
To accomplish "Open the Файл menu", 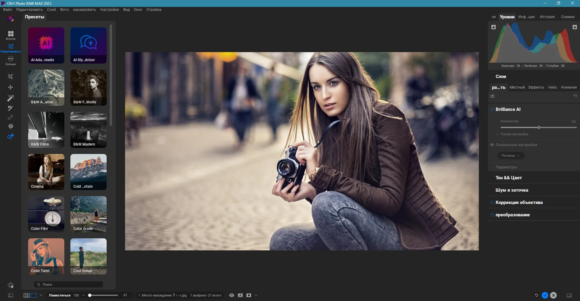I will [x=8, y=10].
